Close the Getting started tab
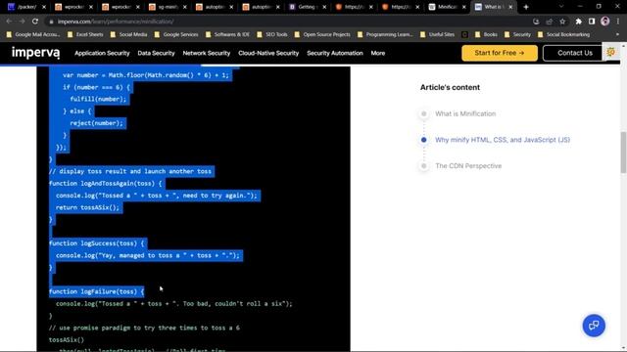 [324, 7]
